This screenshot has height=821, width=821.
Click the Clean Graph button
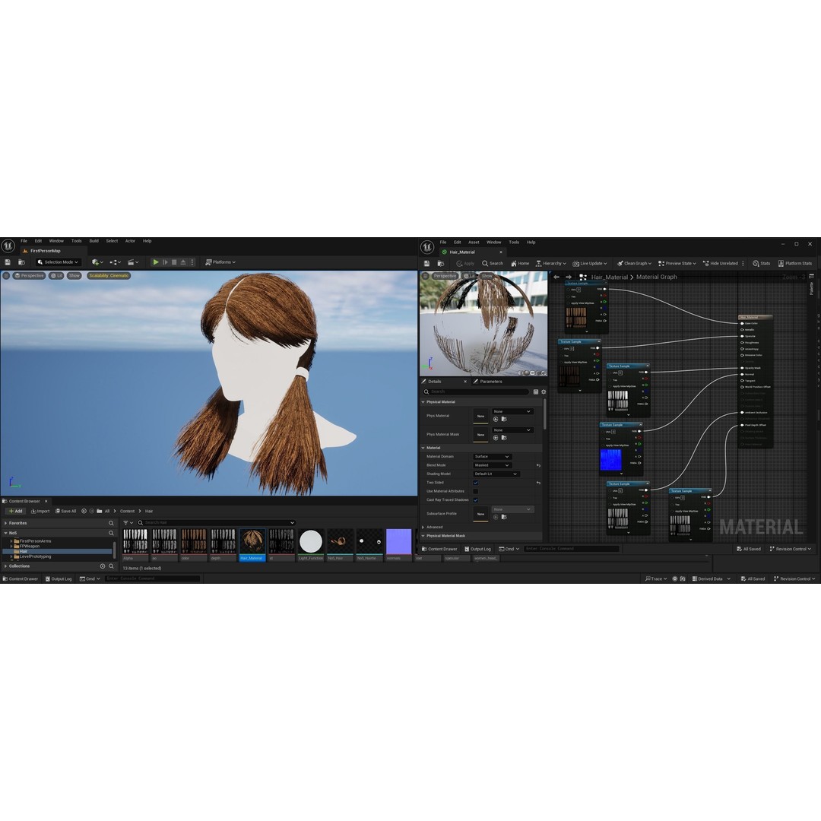[x=635, y=263]
